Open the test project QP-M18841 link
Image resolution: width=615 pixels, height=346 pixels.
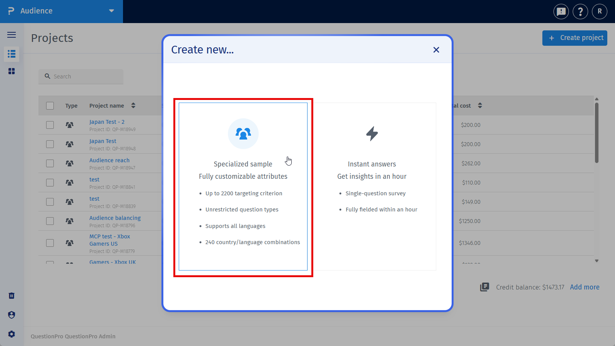coord(94,180)
